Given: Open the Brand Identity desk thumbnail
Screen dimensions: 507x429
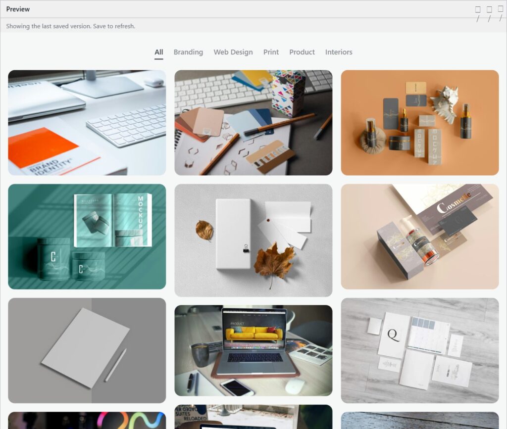Looking at the screenshot, I should click(x=87, y=123).
